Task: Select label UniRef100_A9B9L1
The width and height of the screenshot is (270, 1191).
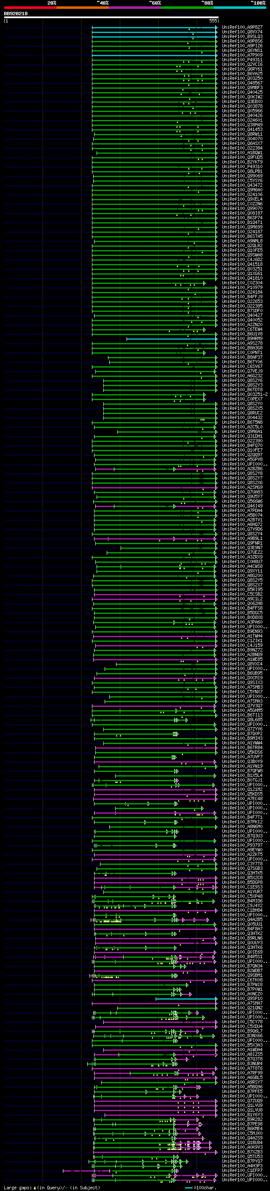Action: click(242, 539)
